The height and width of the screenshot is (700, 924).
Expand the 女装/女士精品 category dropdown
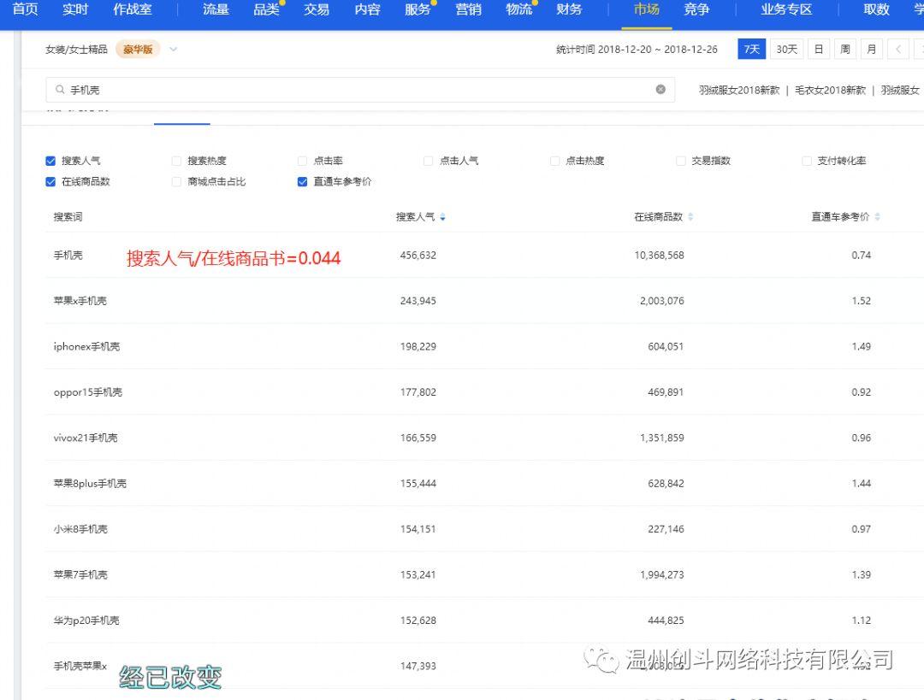point(173,49)
